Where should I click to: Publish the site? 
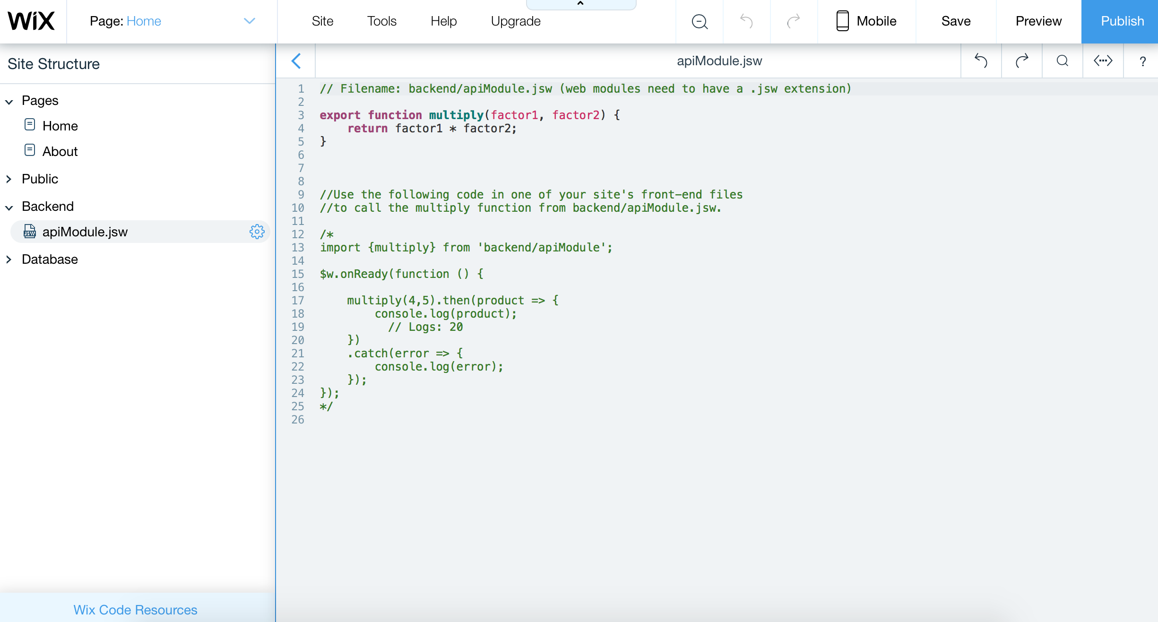(1120, 22)
